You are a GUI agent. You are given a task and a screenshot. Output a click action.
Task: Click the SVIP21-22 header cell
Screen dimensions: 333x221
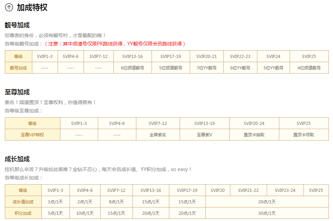[x=248, y=190]
